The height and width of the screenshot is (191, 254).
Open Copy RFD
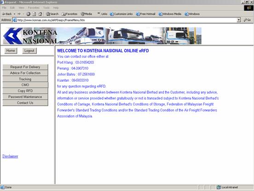(25, 91)
